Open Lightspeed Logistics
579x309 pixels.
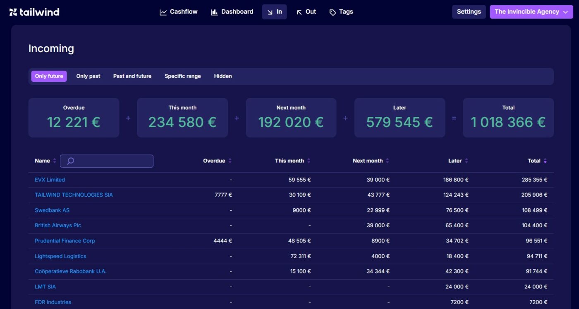(x=60, y=256)
